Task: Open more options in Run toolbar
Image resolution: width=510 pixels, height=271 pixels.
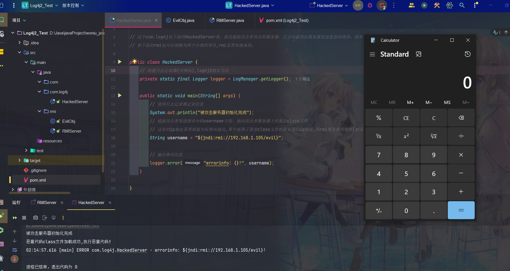Action: point(63,218)
